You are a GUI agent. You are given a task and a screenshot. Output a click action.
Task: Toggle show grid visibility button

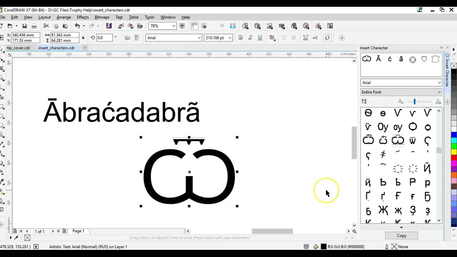point(204,26)
